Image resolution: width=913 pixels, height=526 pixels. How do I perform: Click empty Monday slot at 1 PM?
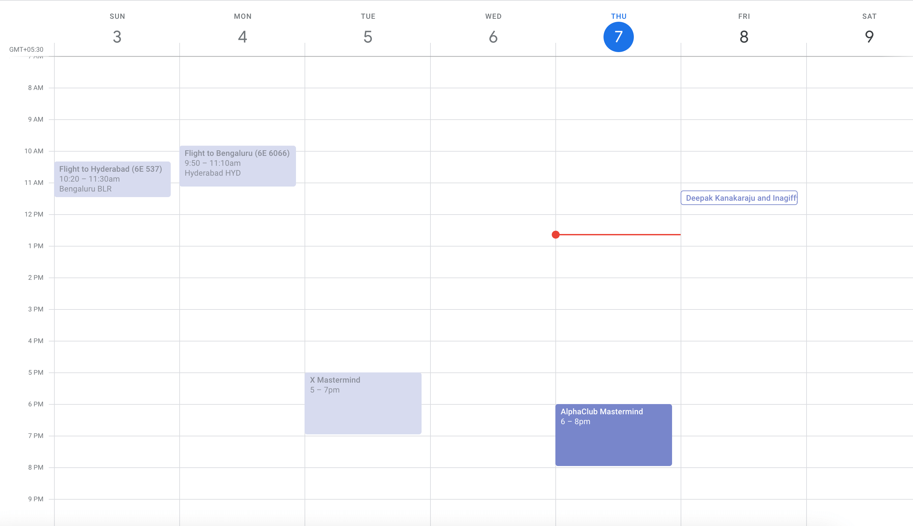click(x=242, y=262)
